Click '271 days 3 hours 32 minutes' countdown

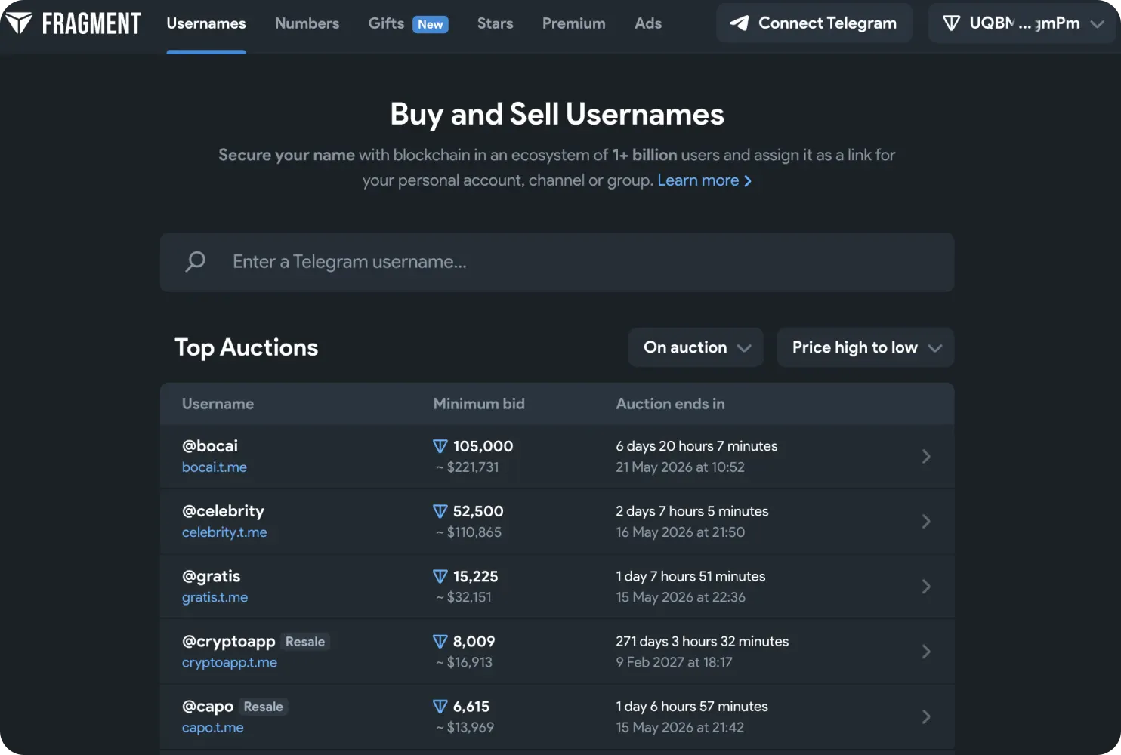coord(703,641)
